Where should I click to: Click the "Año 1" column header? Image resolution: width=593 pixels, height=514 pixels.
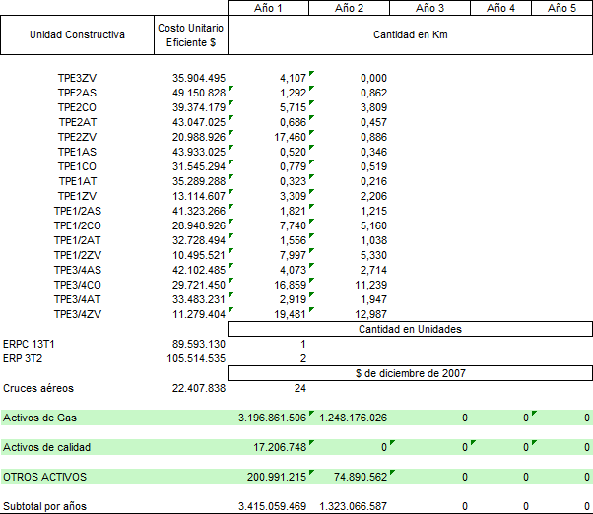[268, 8]
